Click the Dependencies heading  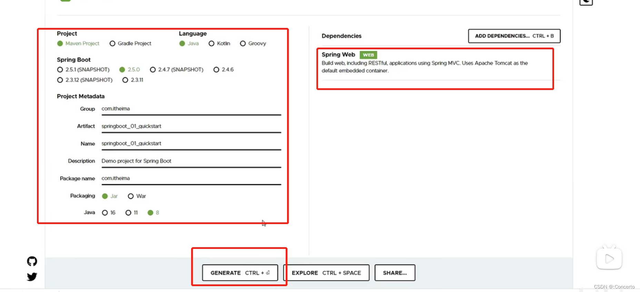pos(342,36)
